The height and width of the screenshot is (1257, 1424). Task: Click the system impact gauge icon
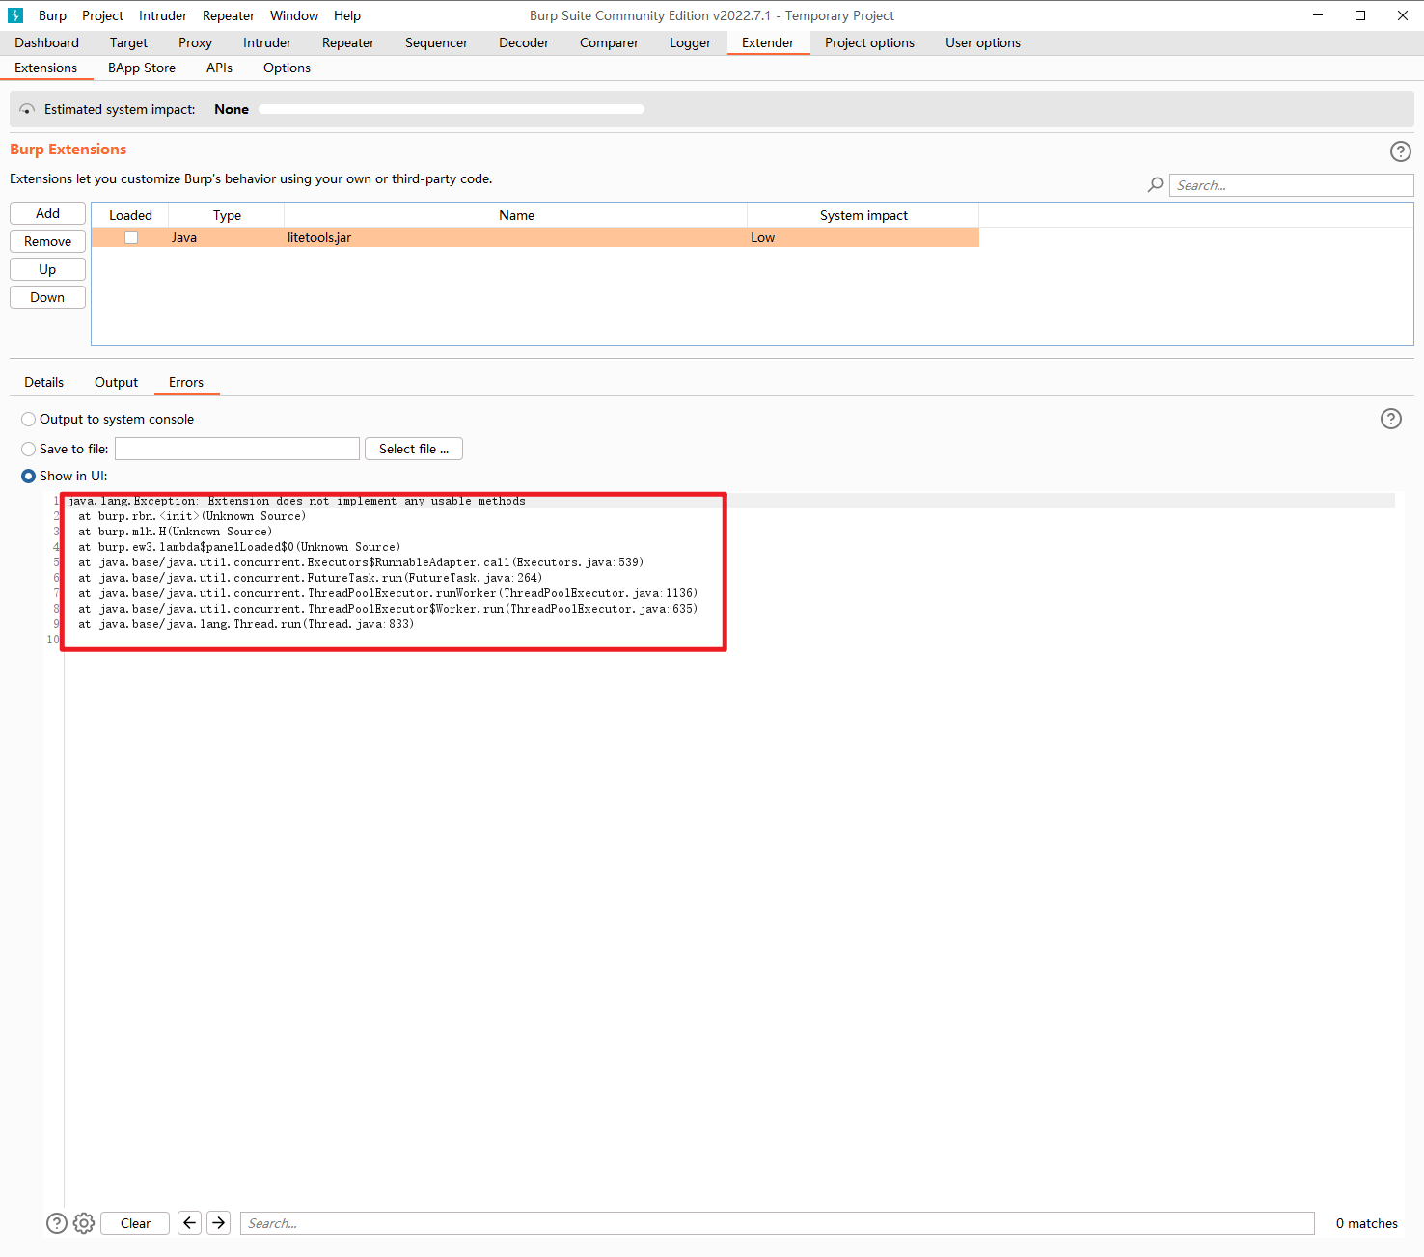pos(27,110)
